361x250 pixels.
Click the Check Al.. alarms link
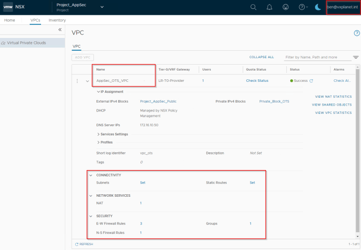click(x=342, y=80)
